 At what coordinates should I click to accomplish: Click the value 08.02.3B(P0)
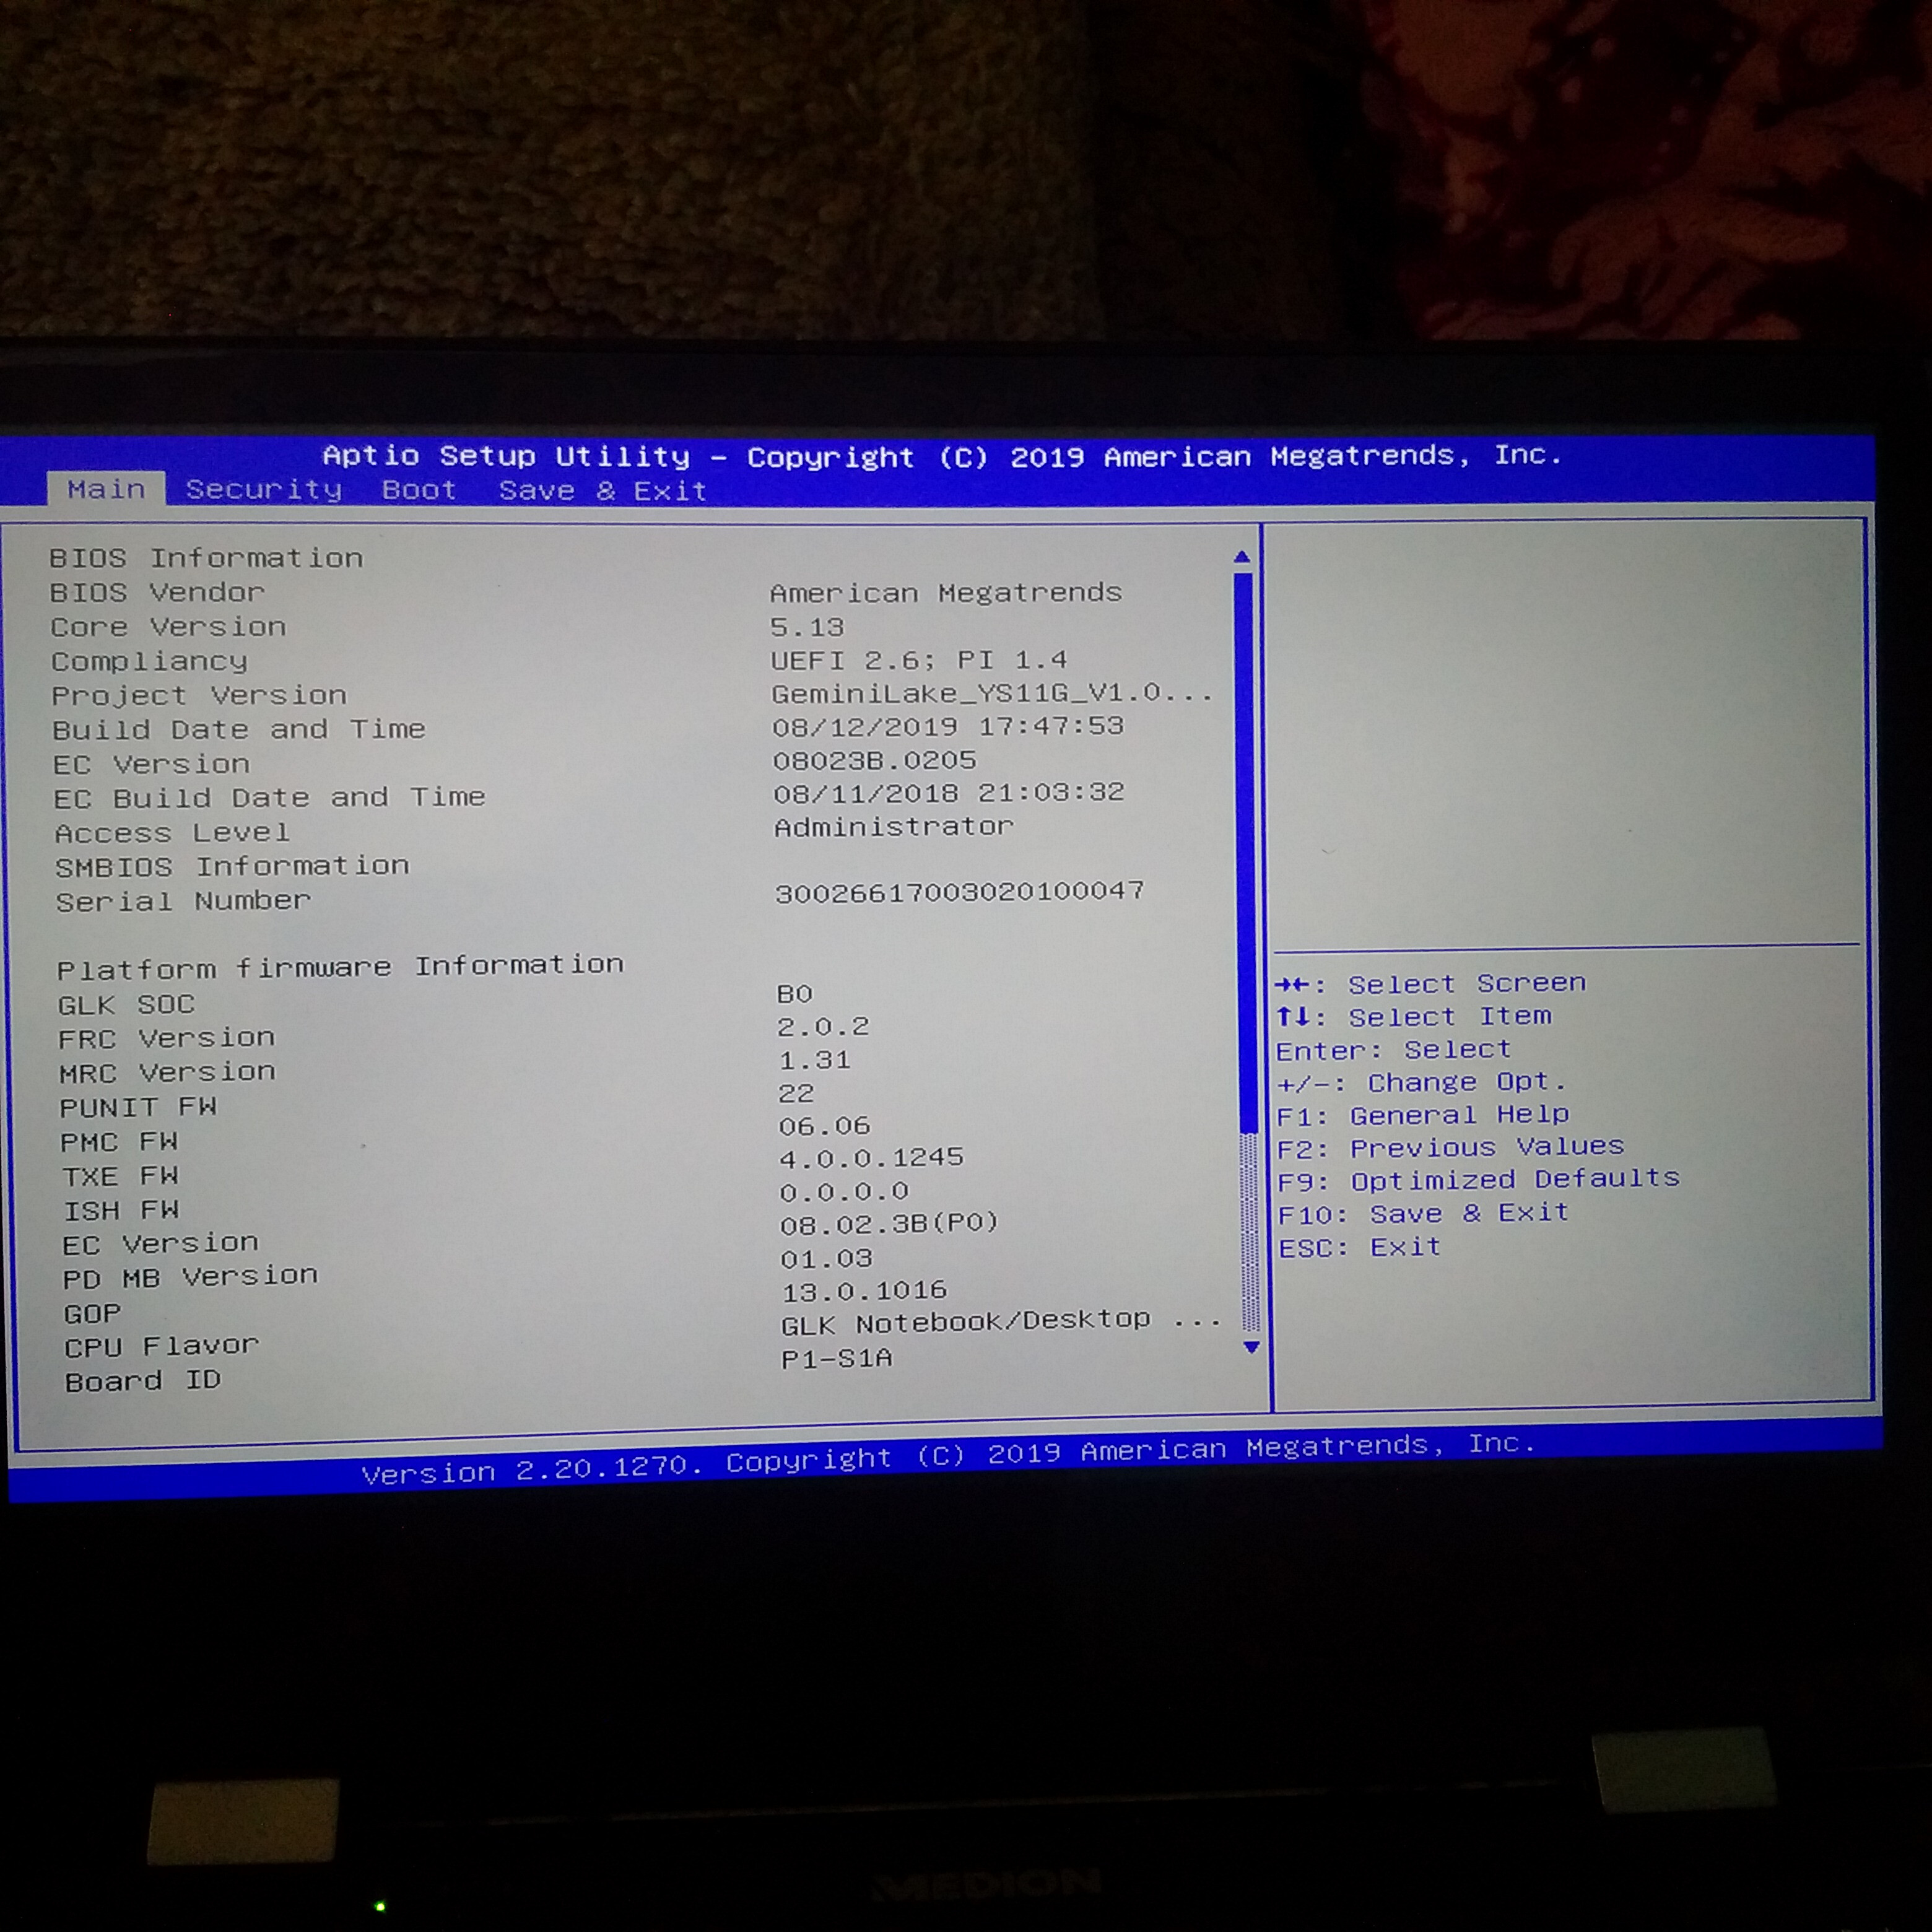[889, 1223]
